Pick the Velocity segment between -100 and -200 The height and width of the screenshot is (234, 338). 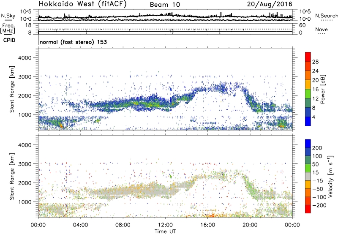coord(308,201)
